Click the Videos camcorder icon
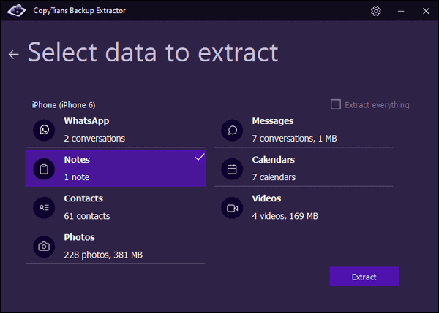The image size is (439, 313). point(232,208)
